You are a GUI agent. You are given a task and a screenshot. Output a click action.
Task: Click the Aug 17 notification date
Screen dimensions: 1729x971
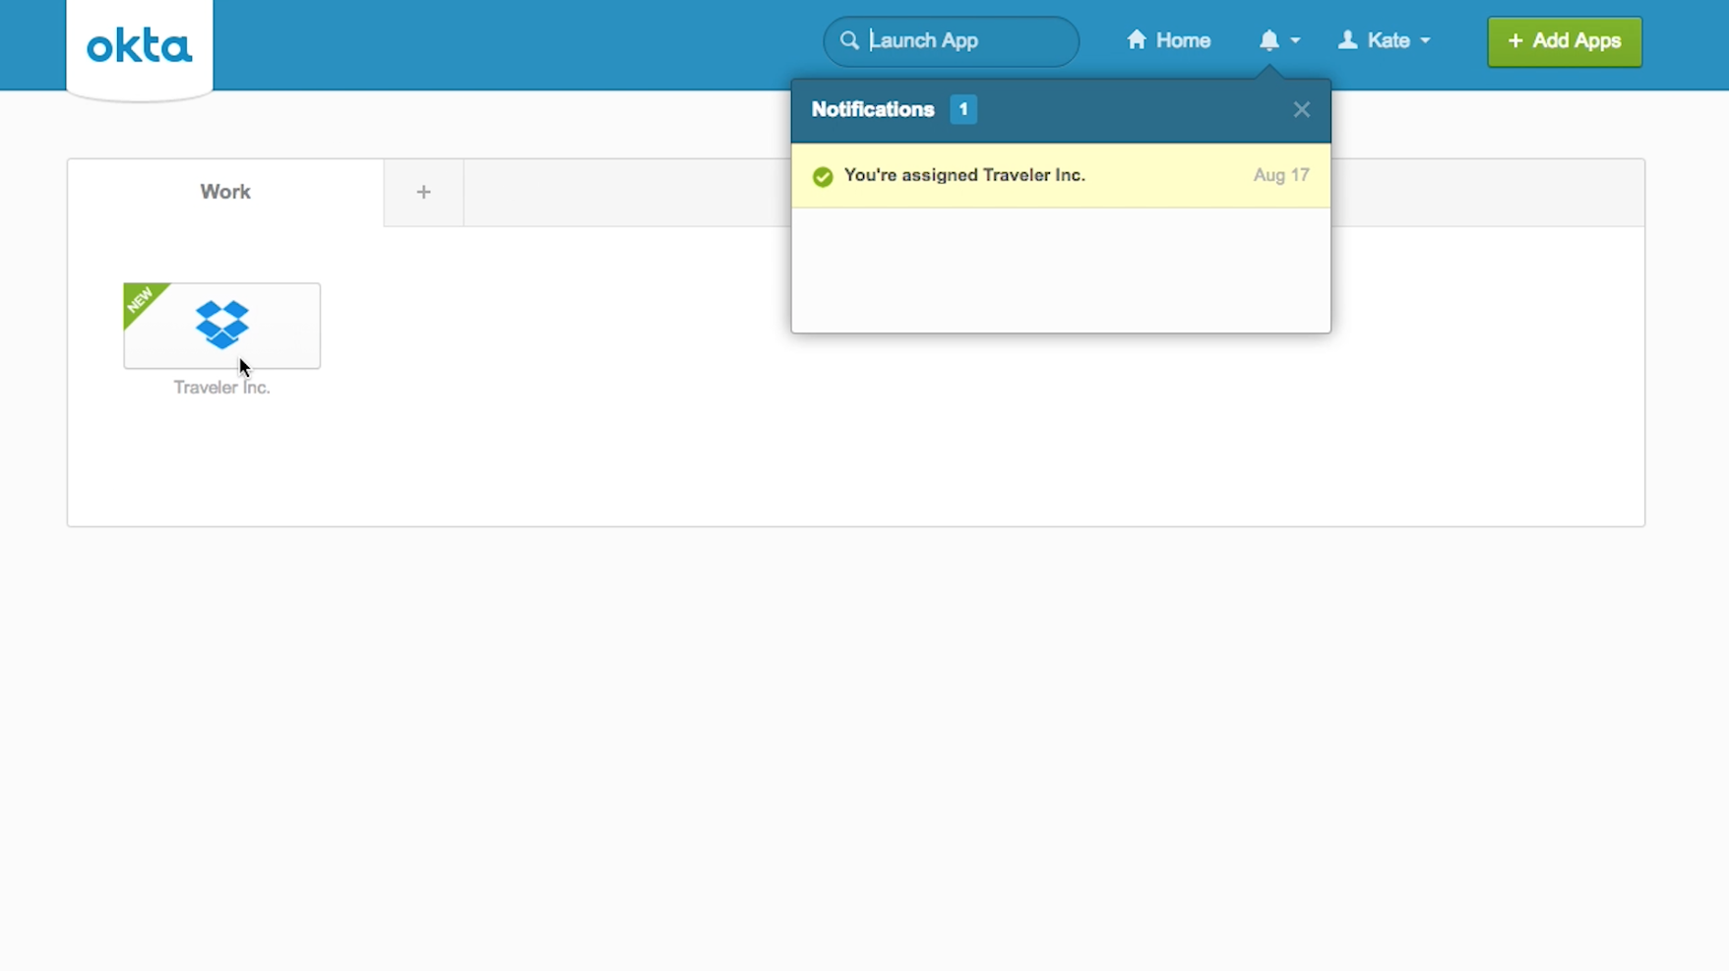point(1280,175)
